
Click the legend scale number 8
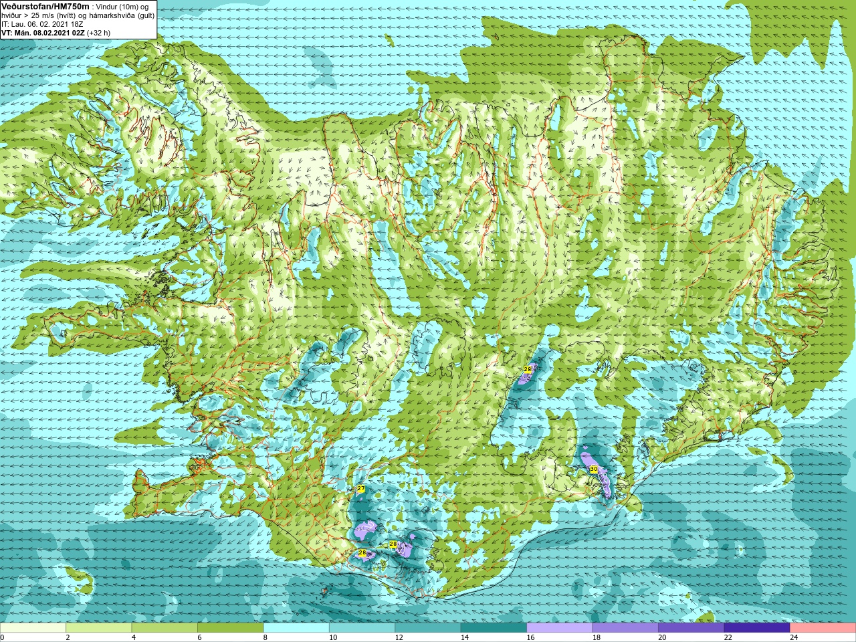click(x=265, y=637)
